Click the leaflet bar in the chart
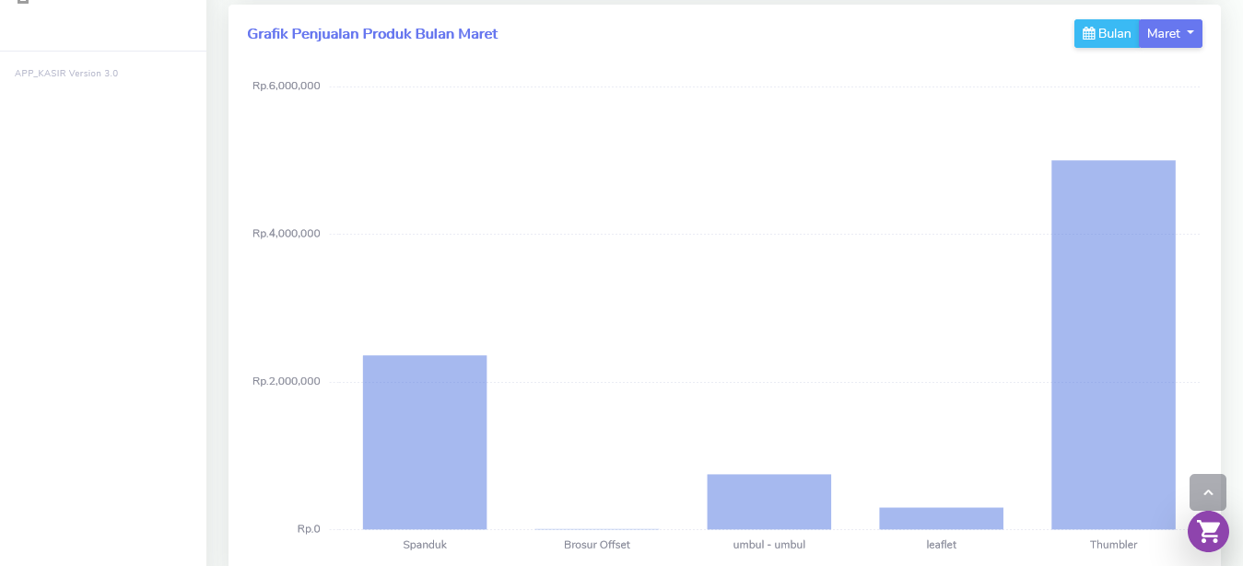The width and height of the screenshot is (1243, 566). pyautogui.click(x=941, y=518)
